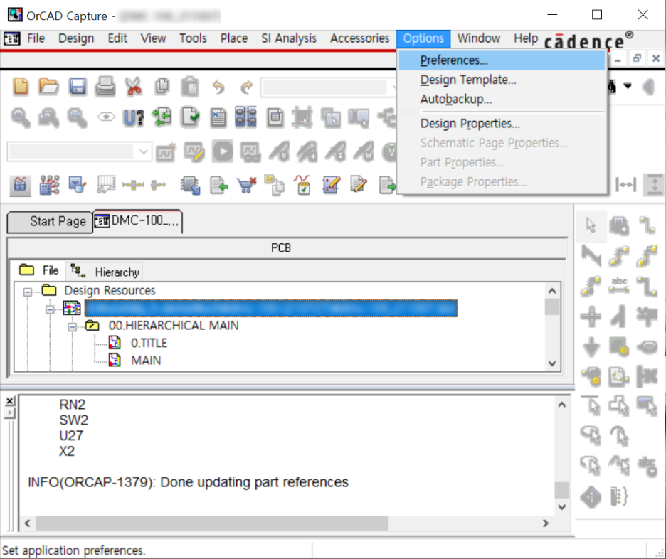Click the Design rules check icon

pos(190,117)
